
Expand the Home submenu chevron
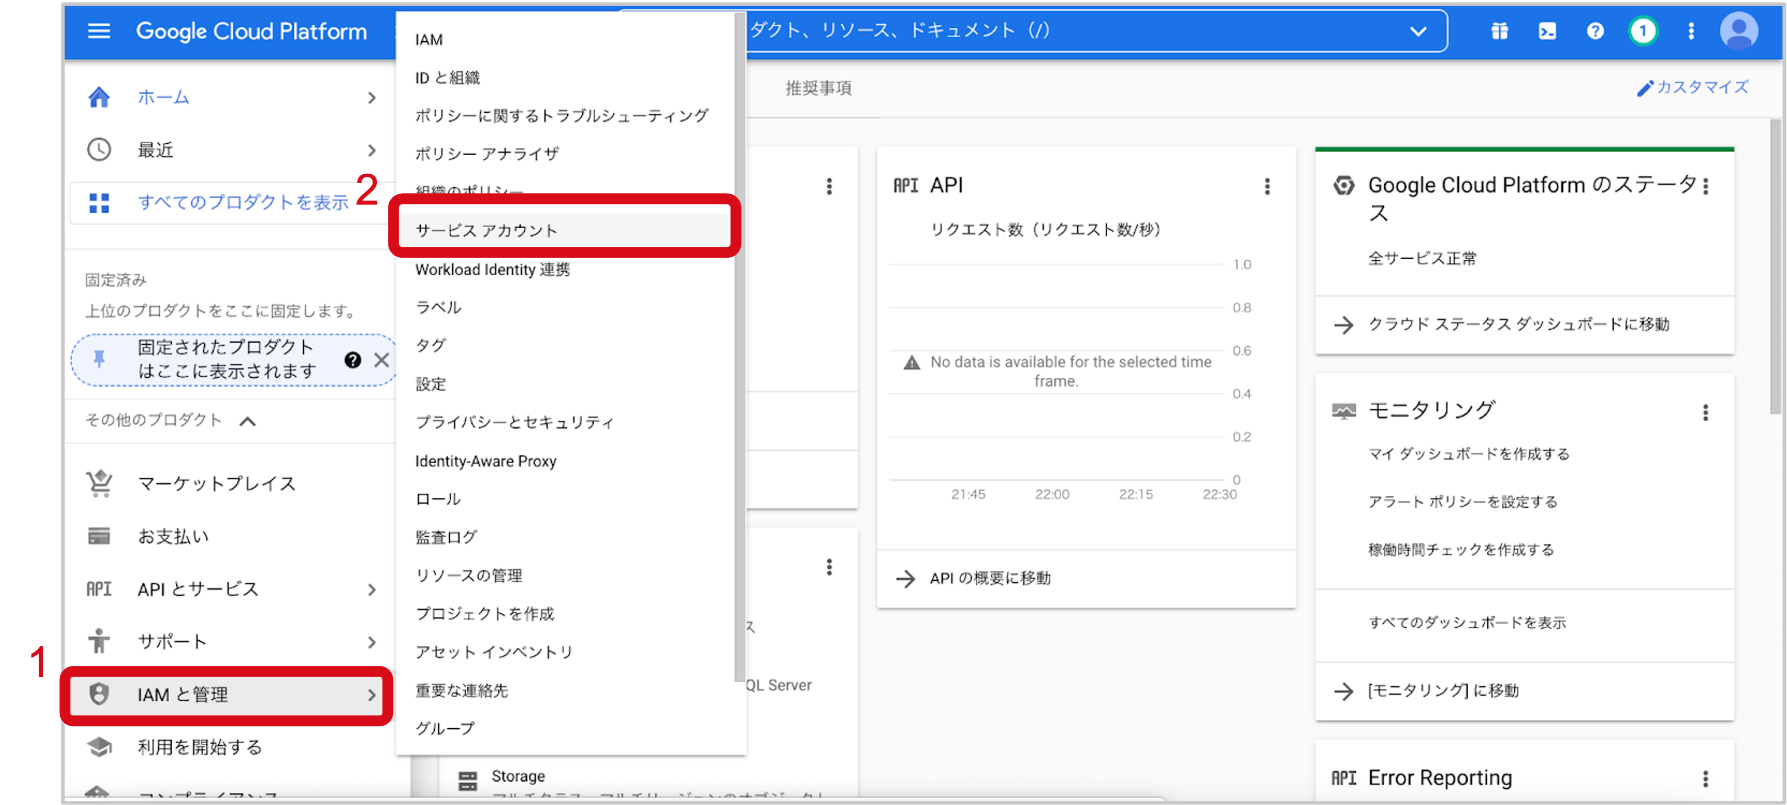coord(372,98)
